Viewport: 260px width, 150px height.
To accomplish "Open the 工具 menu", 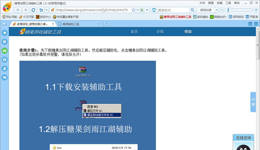I will 228,3.
